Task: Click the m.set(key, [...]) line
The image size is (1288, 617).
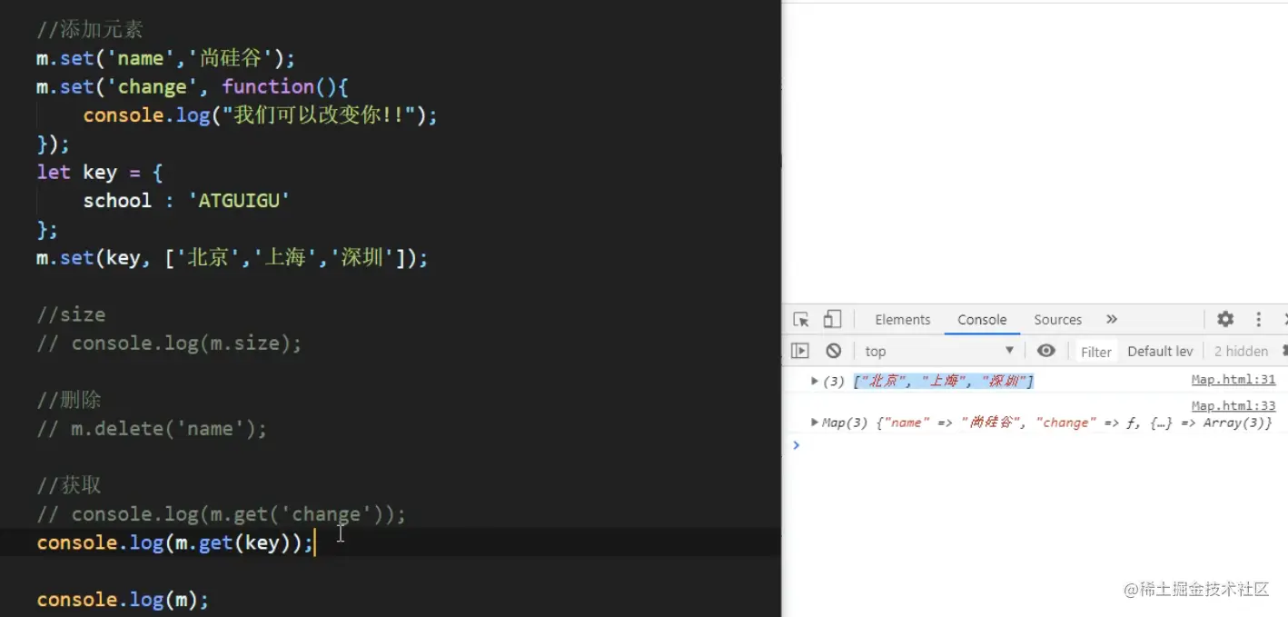Action: 232,257
